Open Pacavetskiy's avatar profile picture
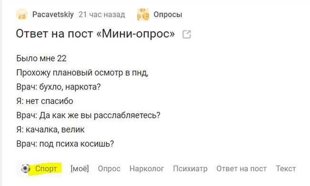Image resolution: width=310 pixels, height=186 pixels. [x=21, y=14]
